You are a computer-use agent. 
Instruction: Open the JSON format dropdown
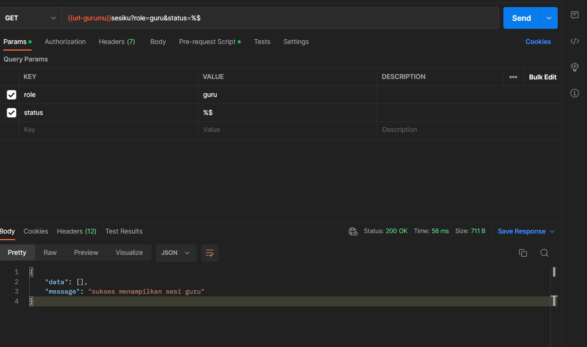176,253
